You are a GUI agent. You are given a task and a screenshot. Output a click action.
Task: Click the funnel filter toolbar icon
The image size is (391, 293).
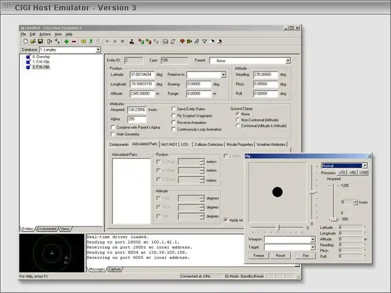pos(205,42)
